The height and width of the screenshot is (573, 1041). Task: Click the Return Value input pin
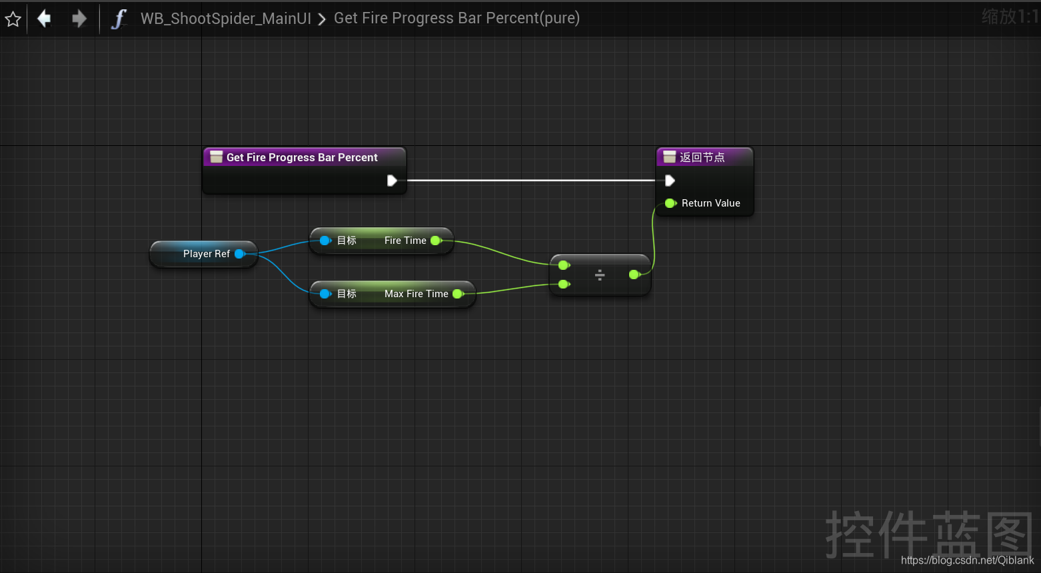click(670, 203)
